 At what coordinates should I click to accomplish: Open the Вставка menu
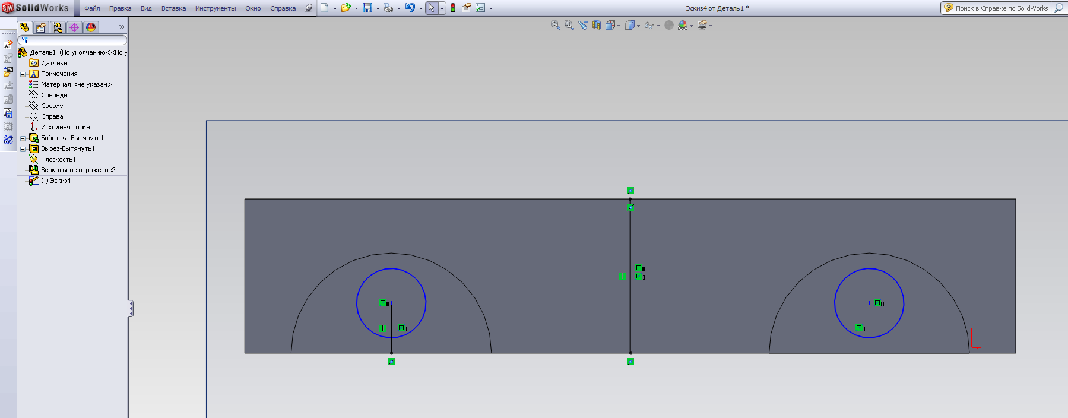click(x=173, y=8)
